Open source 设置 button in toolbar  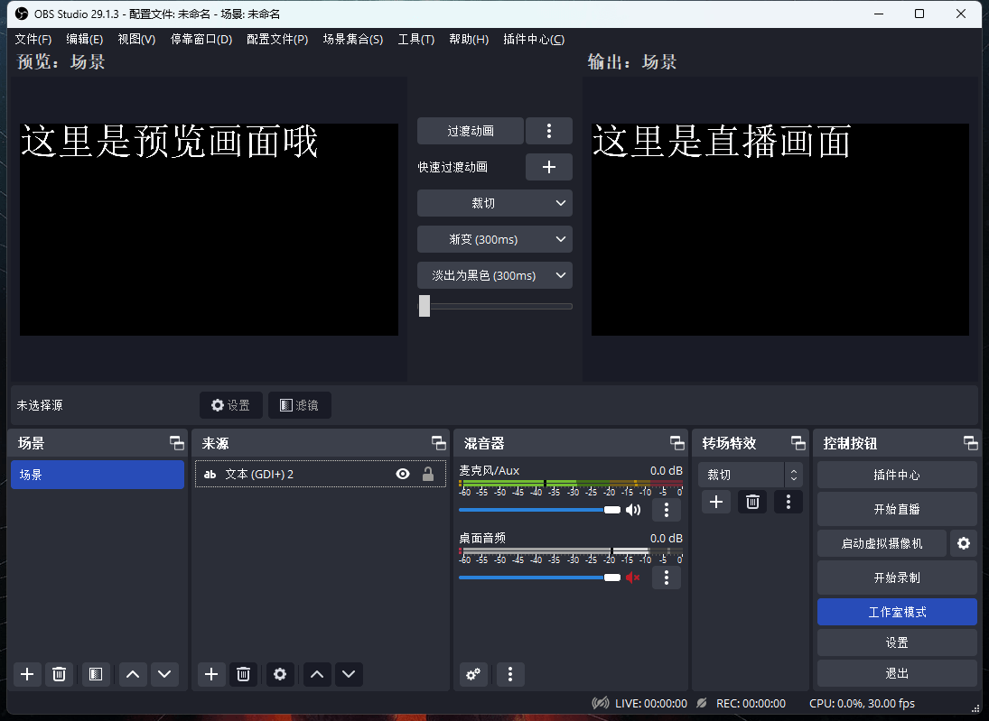(231, 405)
